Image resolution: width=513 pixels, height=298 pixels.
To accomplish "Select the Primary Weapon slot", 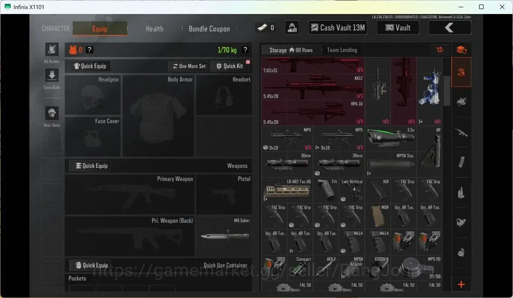I will click(x=130, y=194).
